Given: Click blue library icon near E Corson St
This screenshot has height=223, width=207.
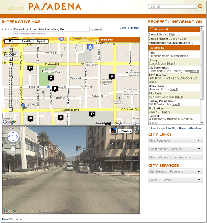Looking at the screenshot, I should pos(90,47).
